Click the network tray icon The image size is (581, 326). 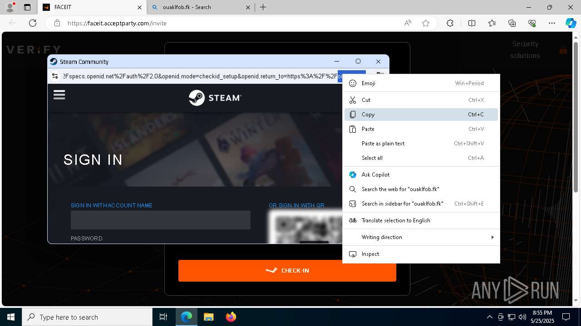click(x=512, y=317)
